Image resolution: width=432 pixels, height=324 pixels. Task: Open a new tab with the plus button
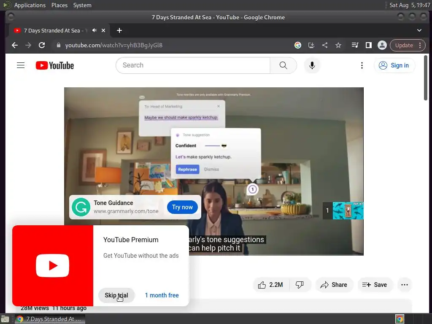point(119,30)
